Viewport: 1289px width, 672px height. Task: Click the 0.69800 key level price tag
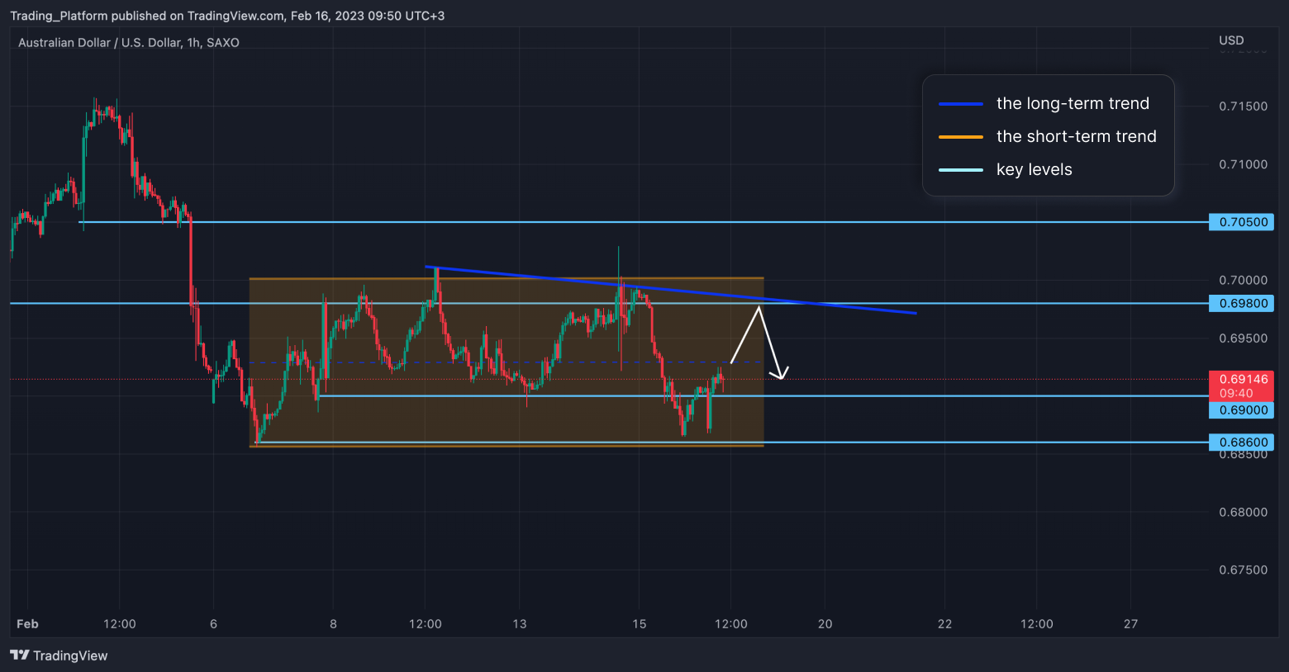click(1241, 304)
